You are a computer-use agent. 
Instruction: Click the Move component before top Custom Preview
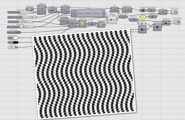(163, 12)
